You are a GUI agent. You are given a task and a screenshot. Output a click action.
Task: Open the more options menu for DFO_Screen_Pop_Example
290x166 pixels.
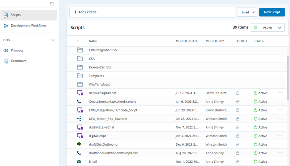coord(280,118)
